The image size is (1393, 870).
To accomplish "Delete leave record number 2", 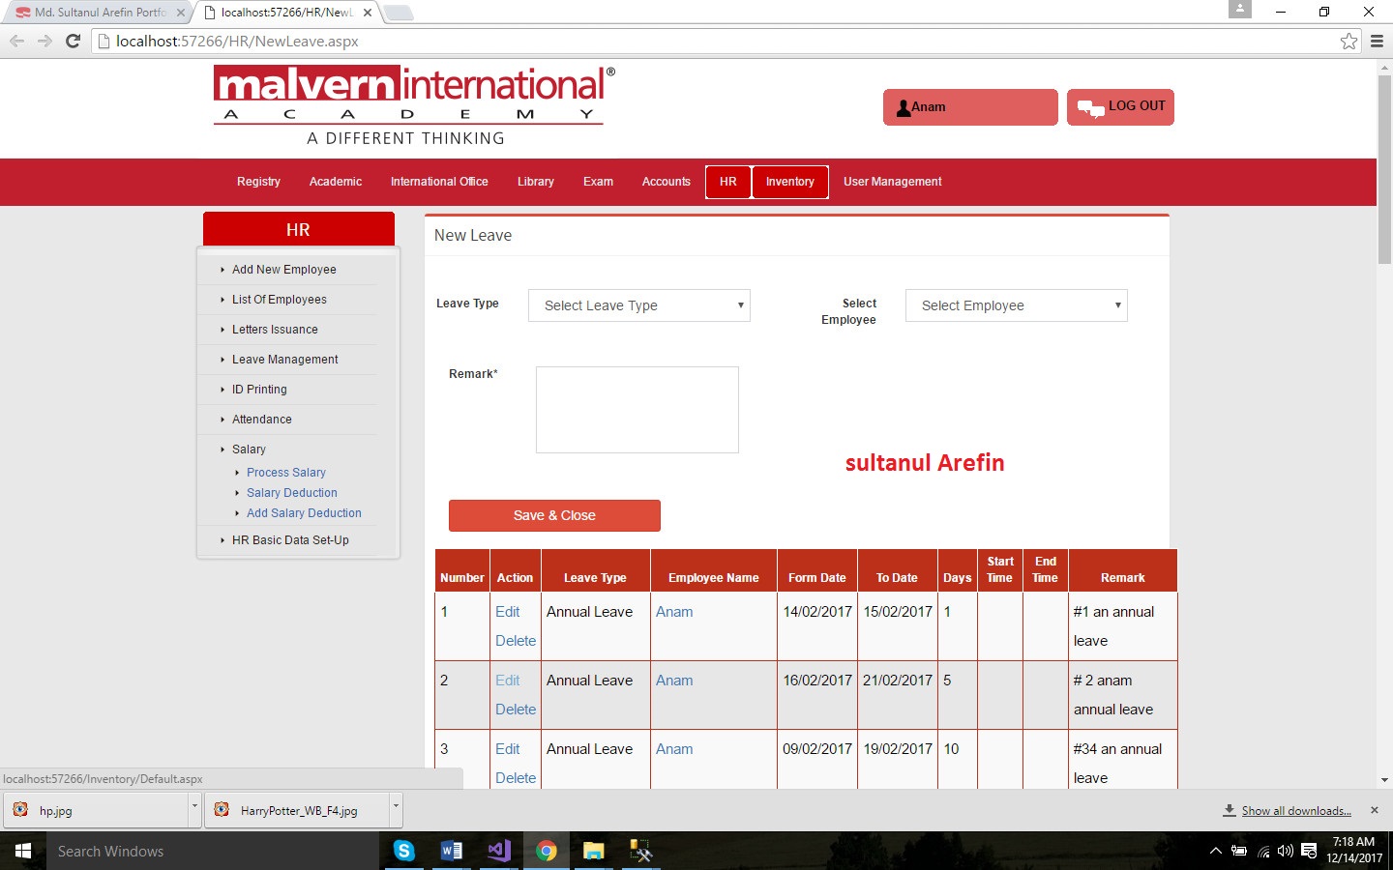I will 515,710.
